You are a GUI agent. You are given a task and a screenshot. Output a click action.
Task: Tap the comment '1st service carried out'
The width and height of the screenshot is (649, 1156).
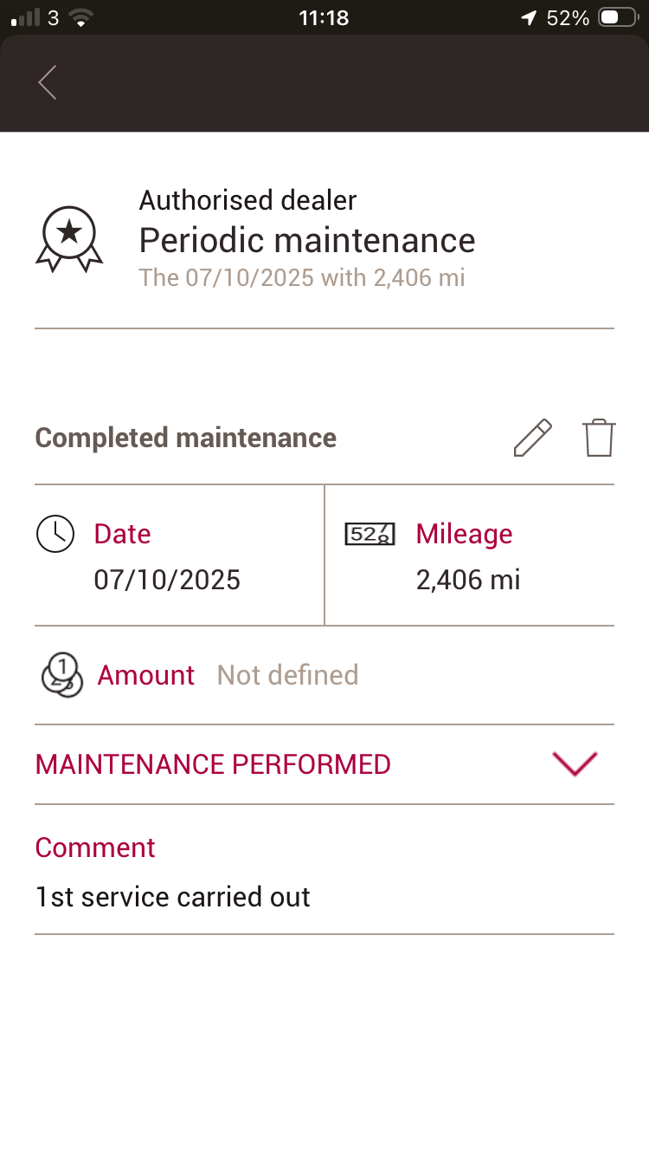click(x=173, y=897)
